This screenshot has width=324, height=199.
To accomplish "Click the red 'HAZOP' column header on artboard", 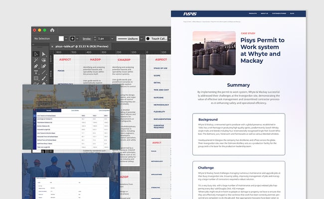I will point(95,60).
